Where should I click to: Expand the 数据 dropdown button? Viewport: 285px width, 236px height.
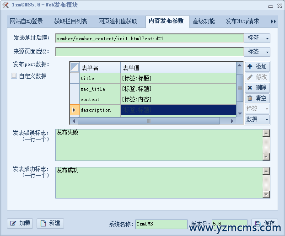click(257, 119)
